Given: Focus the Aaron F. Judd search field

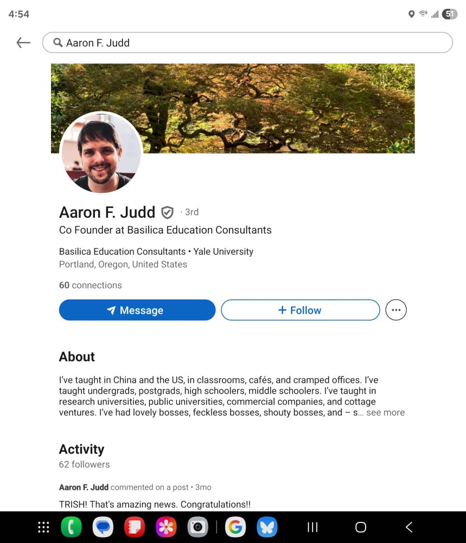Looking at the screenshot, I should coord(247,42).
